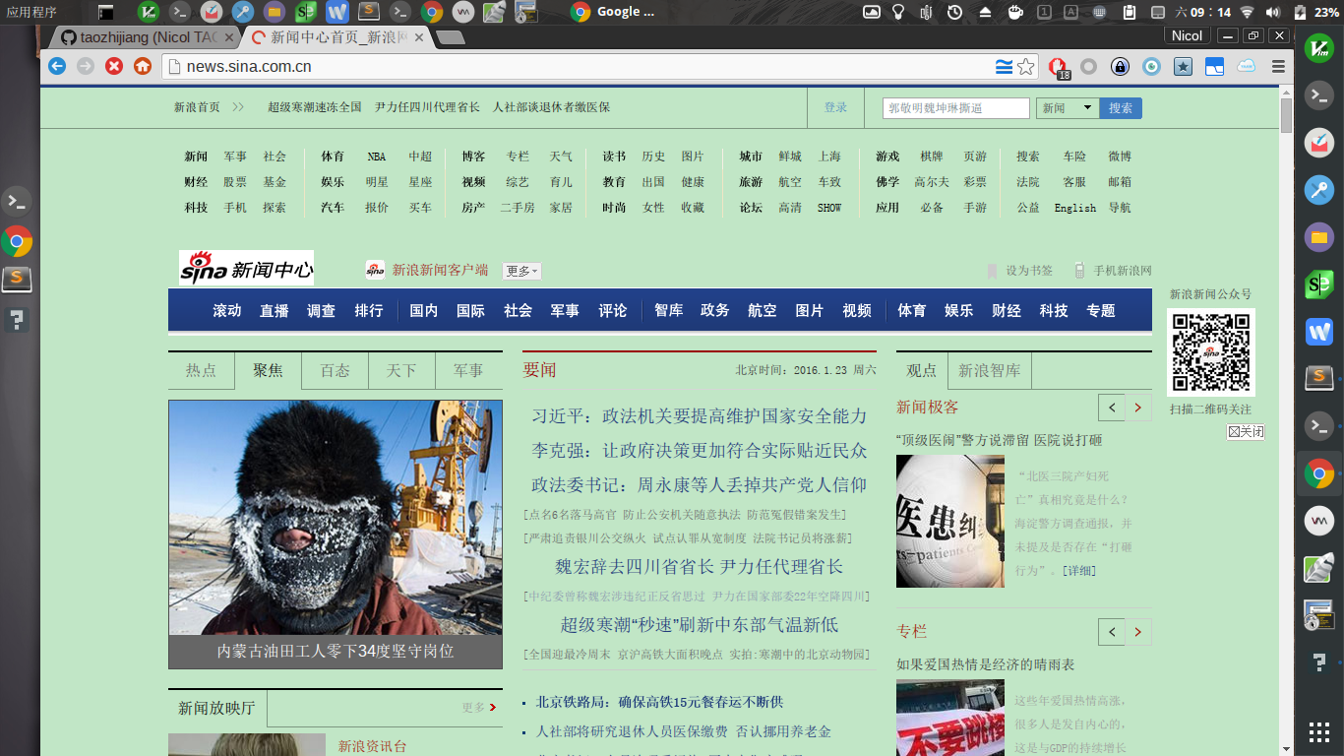Open the coffee cup indicator in panel
This screenshot has width=1344, height=756.
point(1014,12)
